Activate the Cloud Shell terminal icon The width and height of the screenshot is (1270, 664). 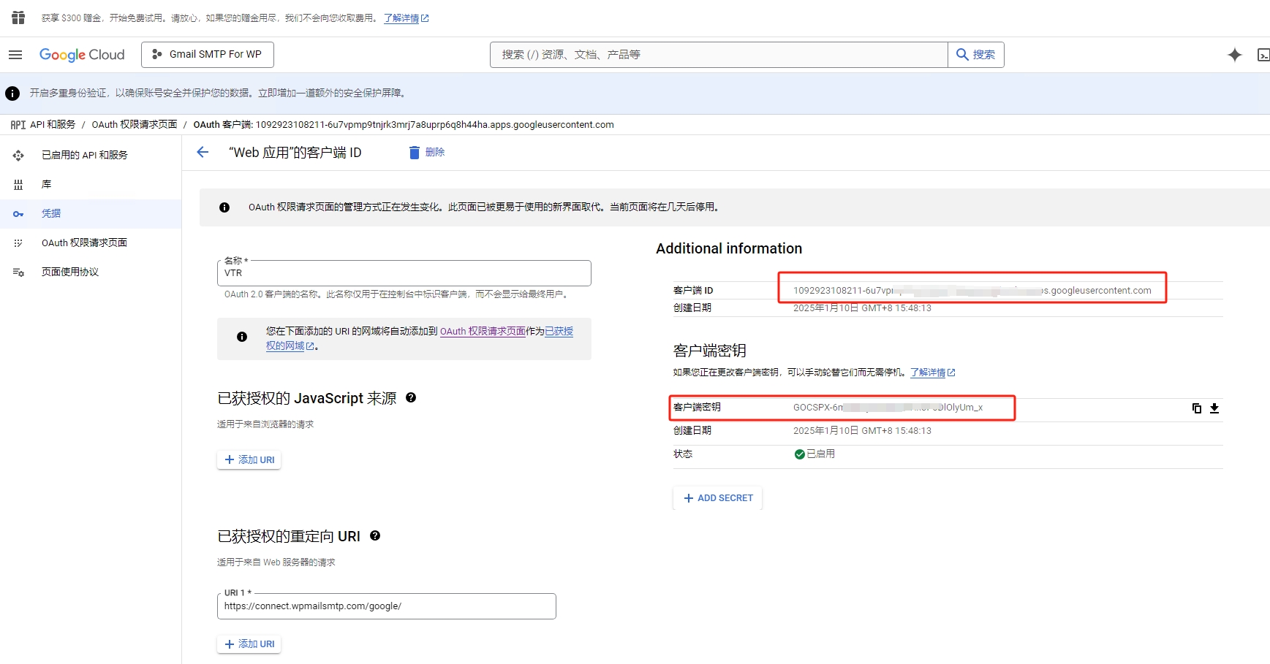1263,55
